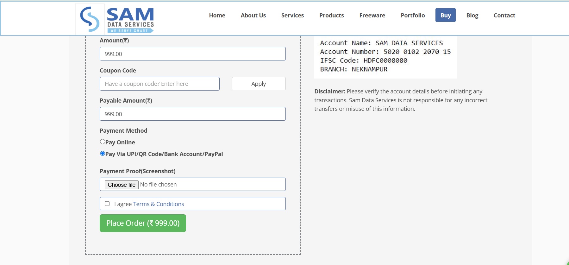Click the Account Number text line
Screen dimensions: 569x265
385,52
